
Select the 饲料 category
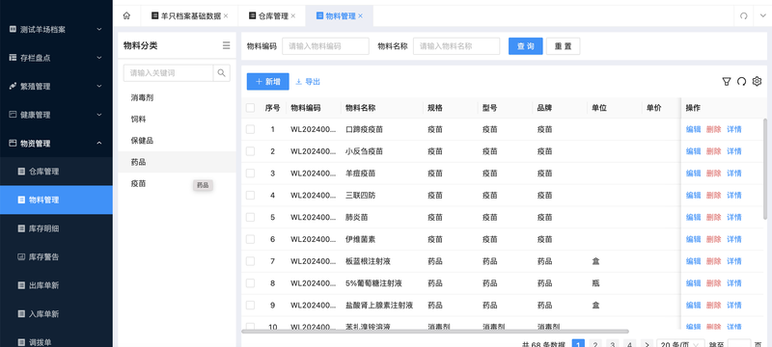(x=178, y=120)
